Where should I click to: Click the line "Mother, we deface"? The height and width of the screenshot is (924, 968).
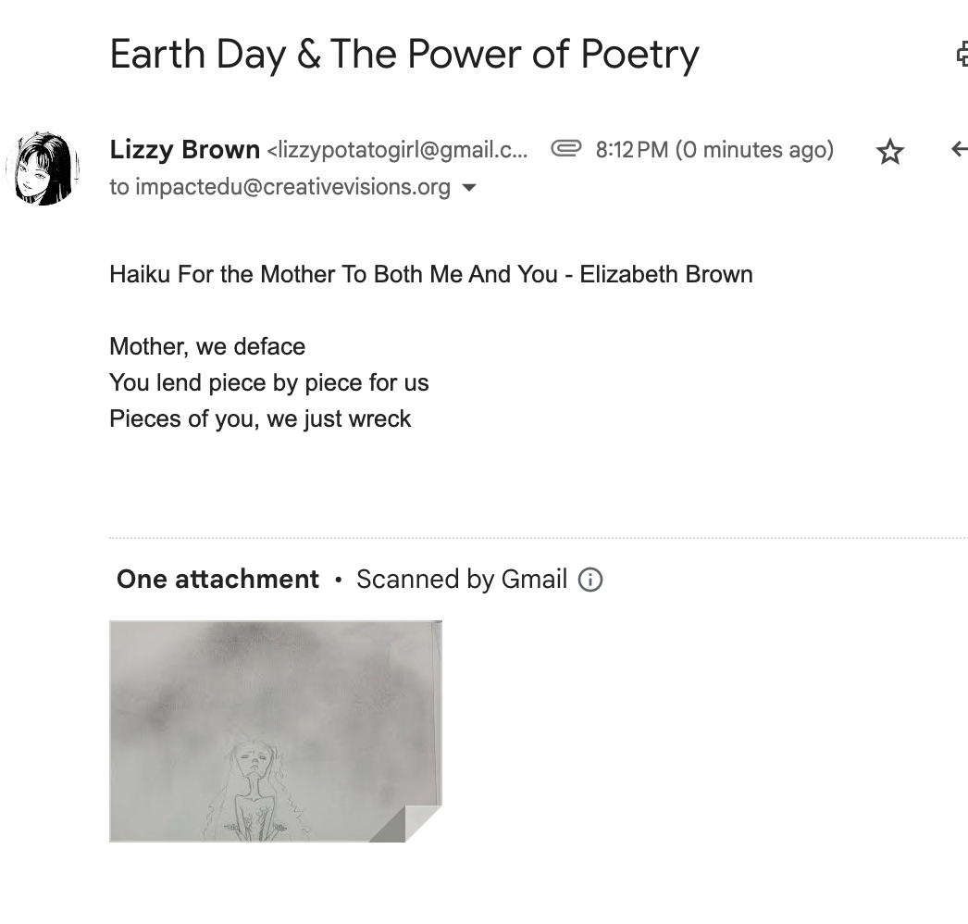207,346
